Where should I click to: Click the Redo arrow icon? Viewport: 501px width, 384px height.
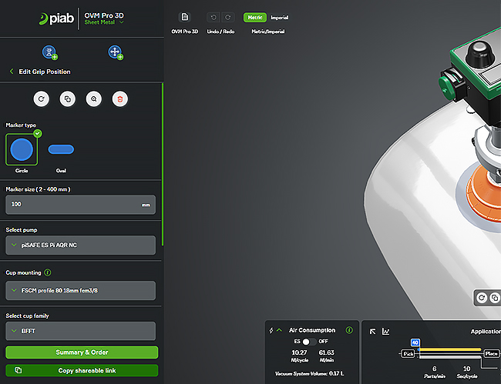coord(228,17)
